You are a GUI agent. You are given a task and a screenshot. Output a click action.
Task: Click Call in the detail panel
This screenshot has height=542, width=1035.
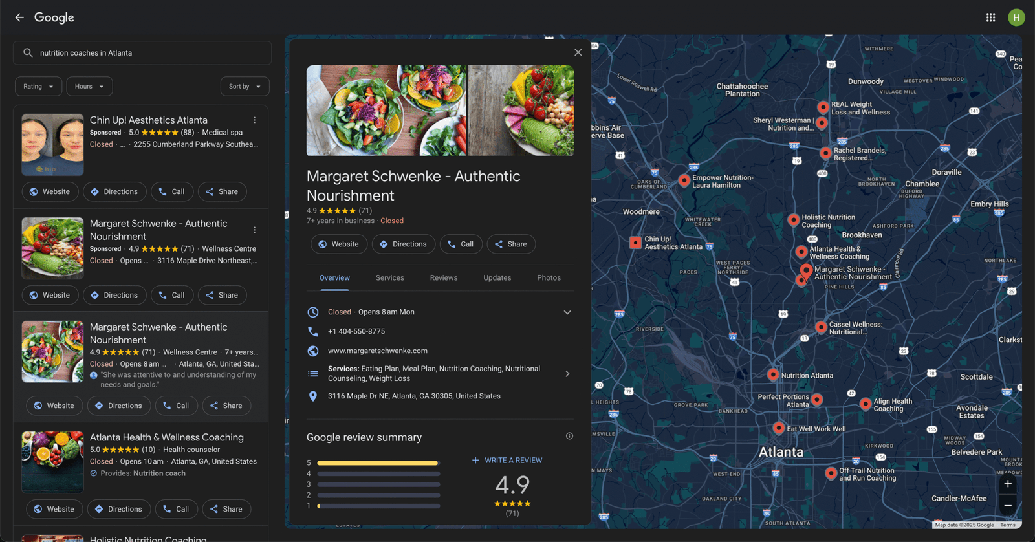(461, 244)
